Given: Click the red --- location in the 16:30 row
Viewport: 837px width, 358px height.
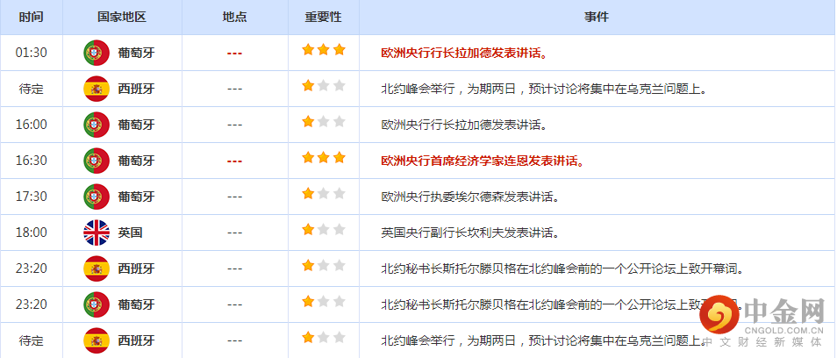Looking at the screenshot, I should click(x=234, y=161).
